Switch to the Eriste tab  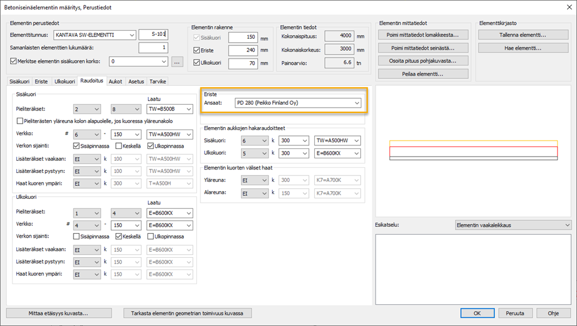pos(41,81)
